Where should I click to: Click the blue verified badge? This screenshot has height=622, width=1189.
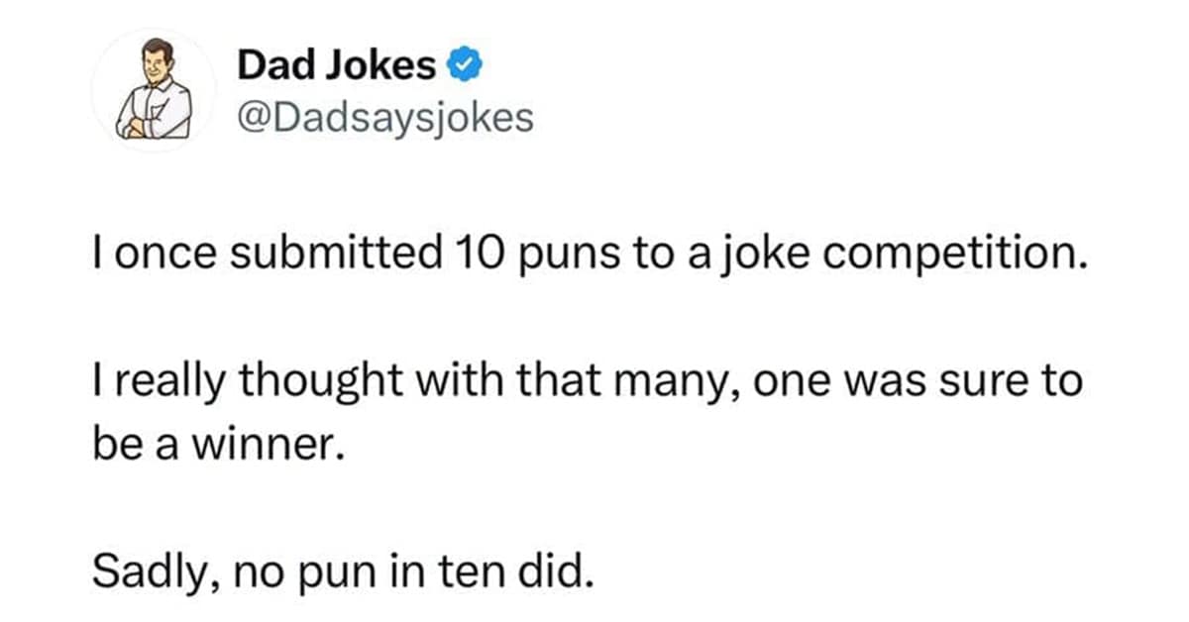pos(467,66)
